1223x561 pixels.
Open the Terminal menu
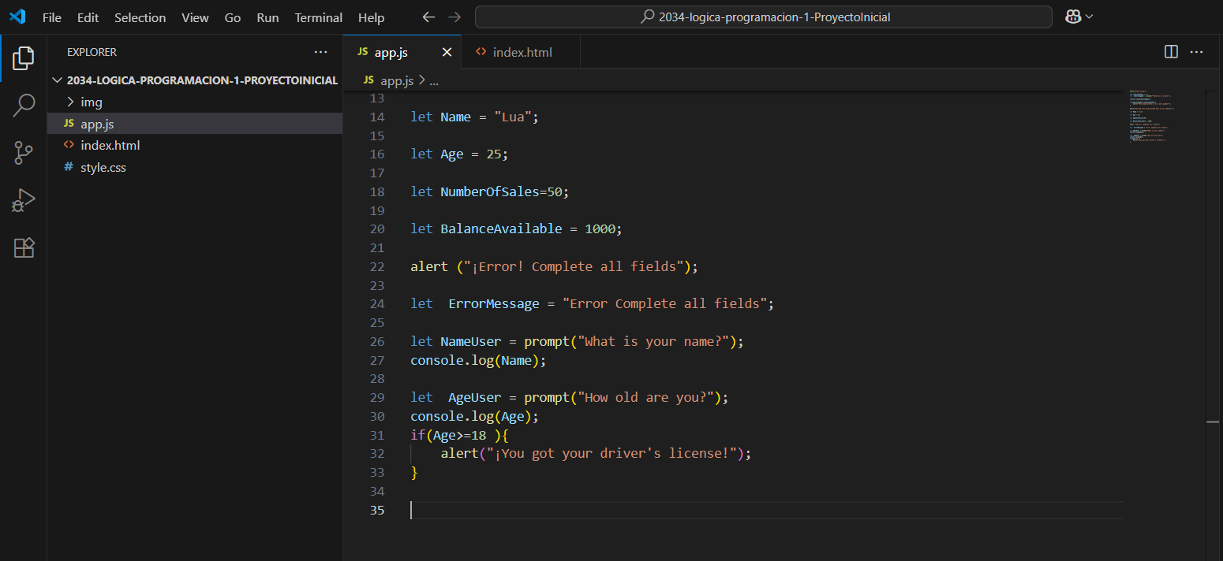pyautogui.click(x=319, y=17)
